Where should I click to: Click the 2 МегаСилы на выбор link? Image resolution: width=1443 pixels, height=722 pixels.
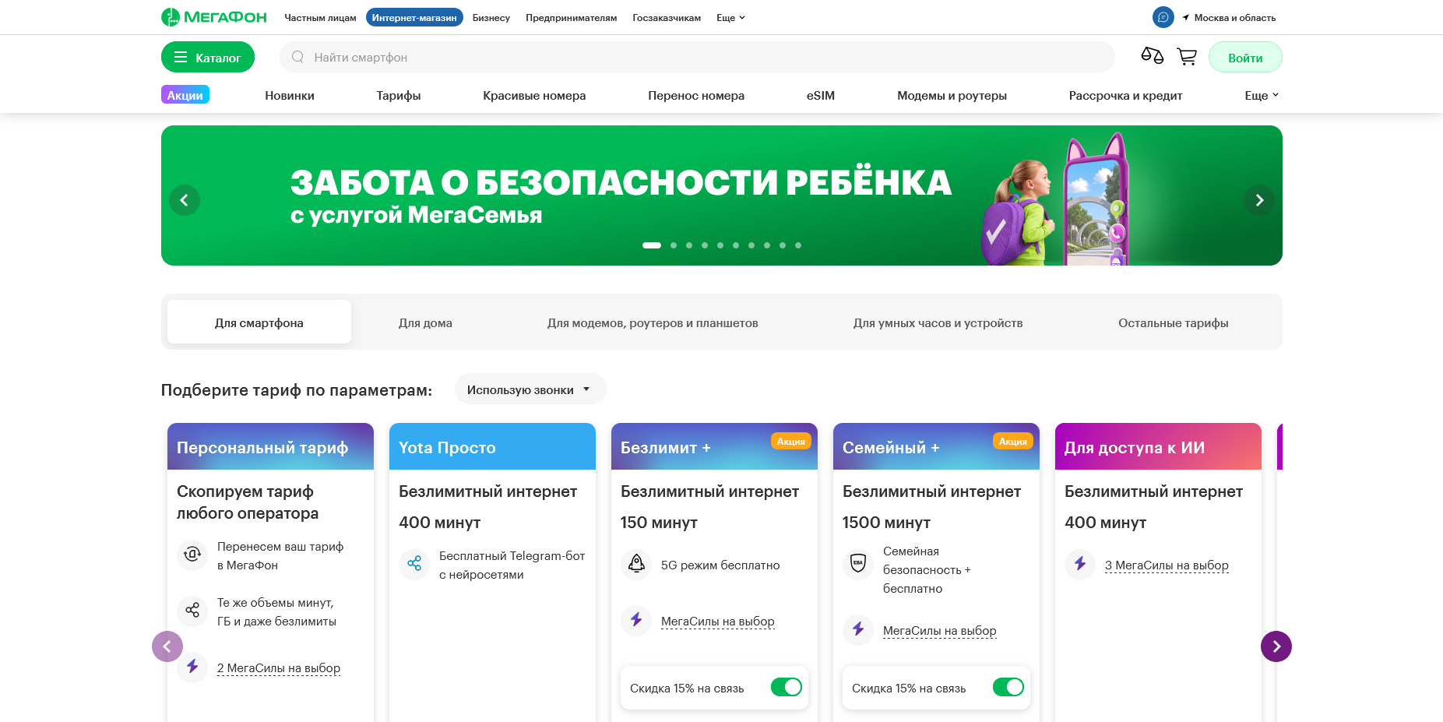point(279,668)
